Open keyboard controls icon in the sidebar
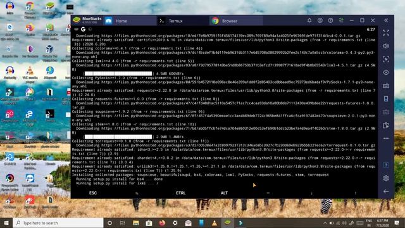 click(x=386, y=85)
